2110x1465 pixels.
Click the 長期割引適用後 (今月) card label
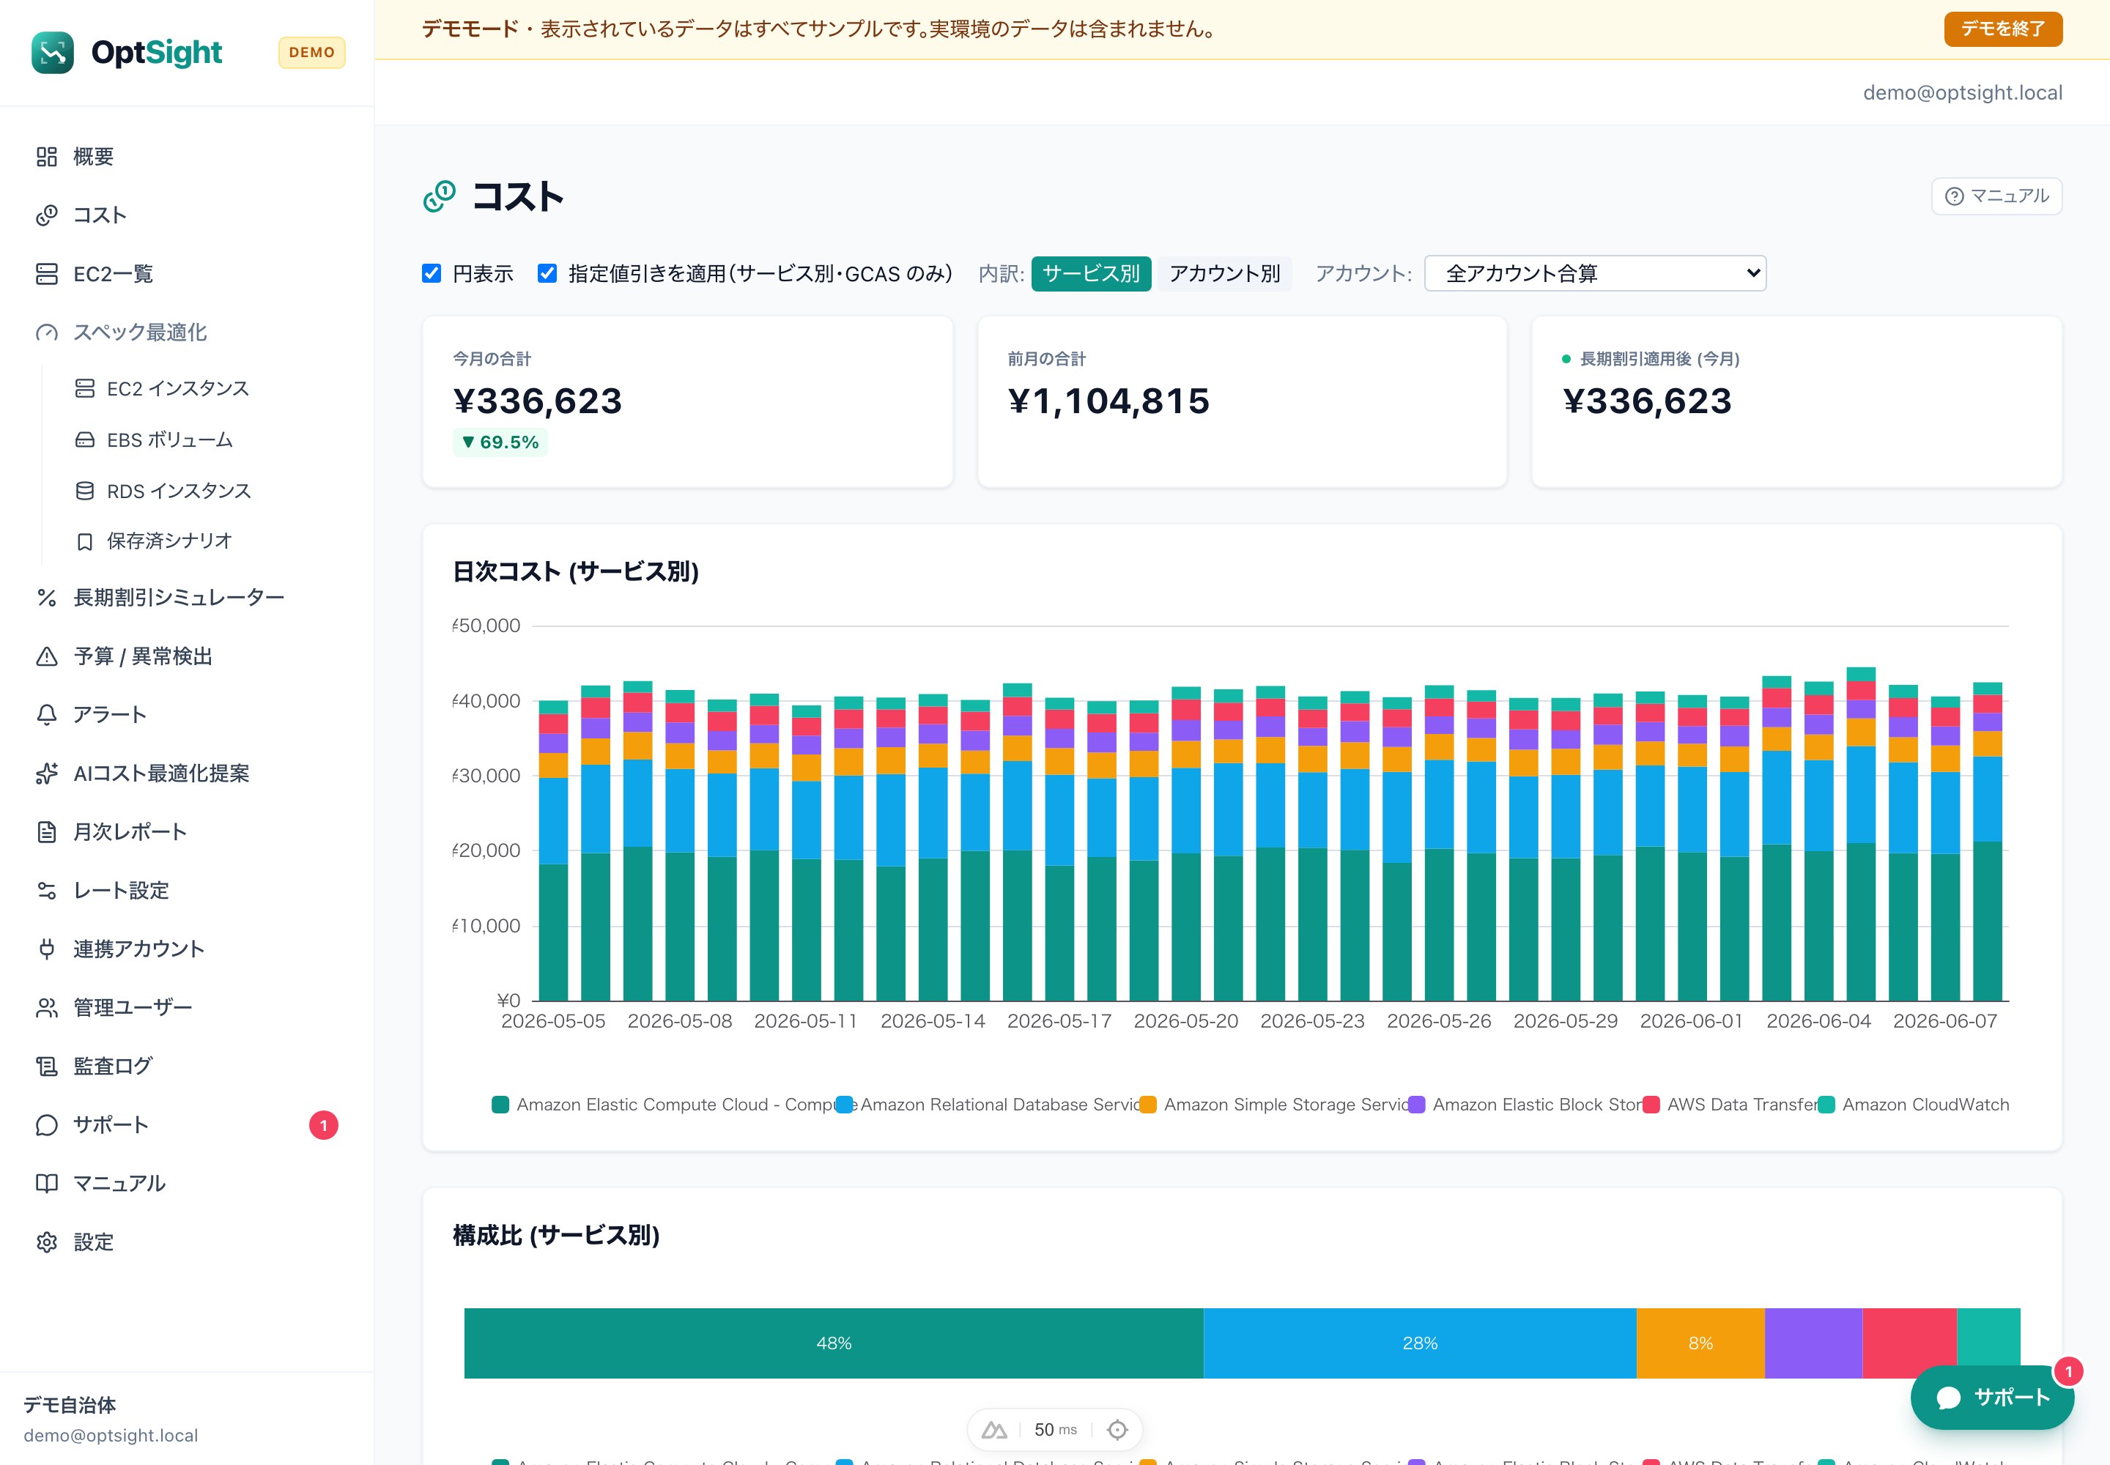coord(1659,359)
